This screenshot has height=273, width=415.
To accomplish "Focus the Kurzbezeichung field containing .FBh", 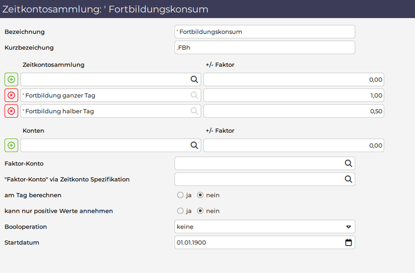I will 264,47.
